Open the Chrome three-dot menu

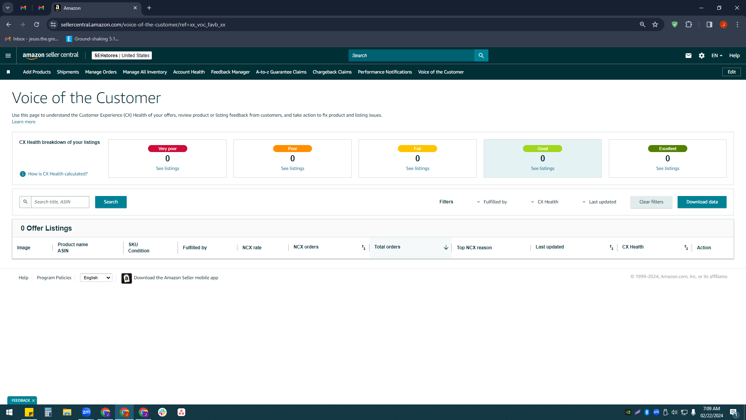click(737, 24)
